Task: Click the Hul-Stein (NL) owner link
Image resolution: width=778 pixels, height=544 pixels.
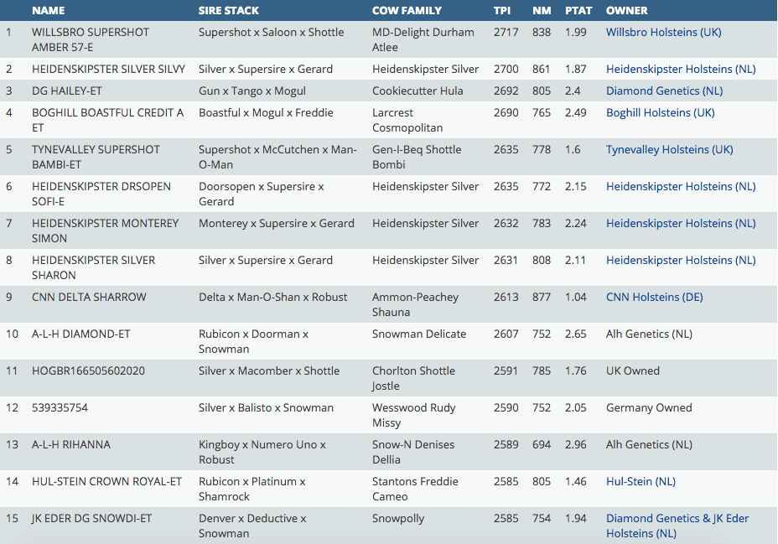Action: [x=641, y=481]
